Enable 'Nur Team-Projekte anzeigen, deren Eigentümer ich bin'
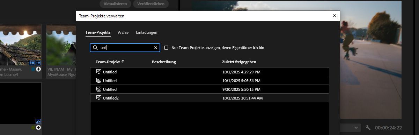 166,48
